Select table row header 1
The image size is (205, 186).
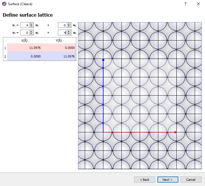tap(5, 48)
